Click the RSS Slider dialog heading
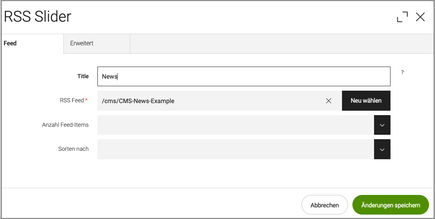Screen dimensions: 435x219 (37, 17)
